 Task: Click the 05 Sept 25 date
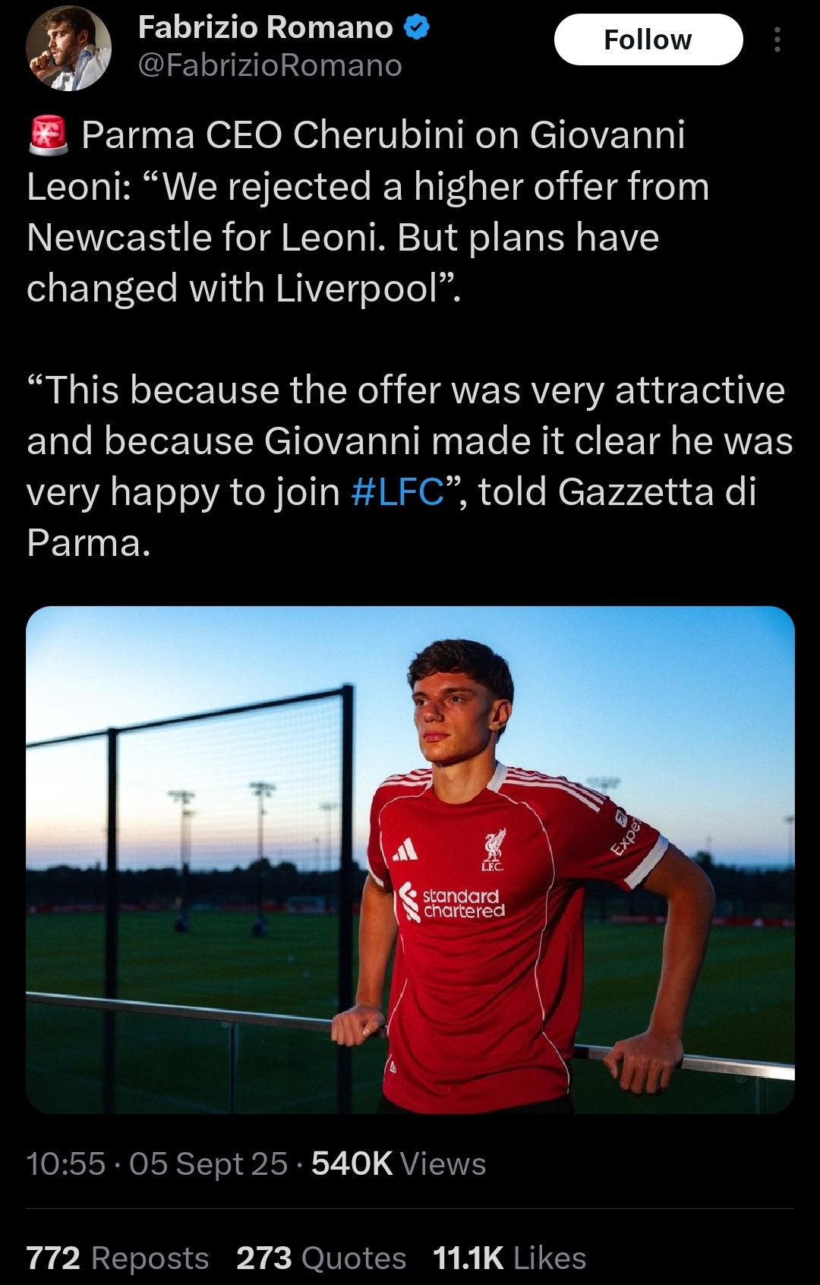[209, 1163]
